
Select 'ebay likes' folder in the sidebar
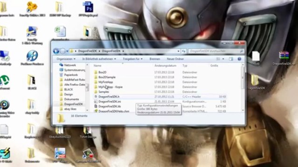[68, 109]
